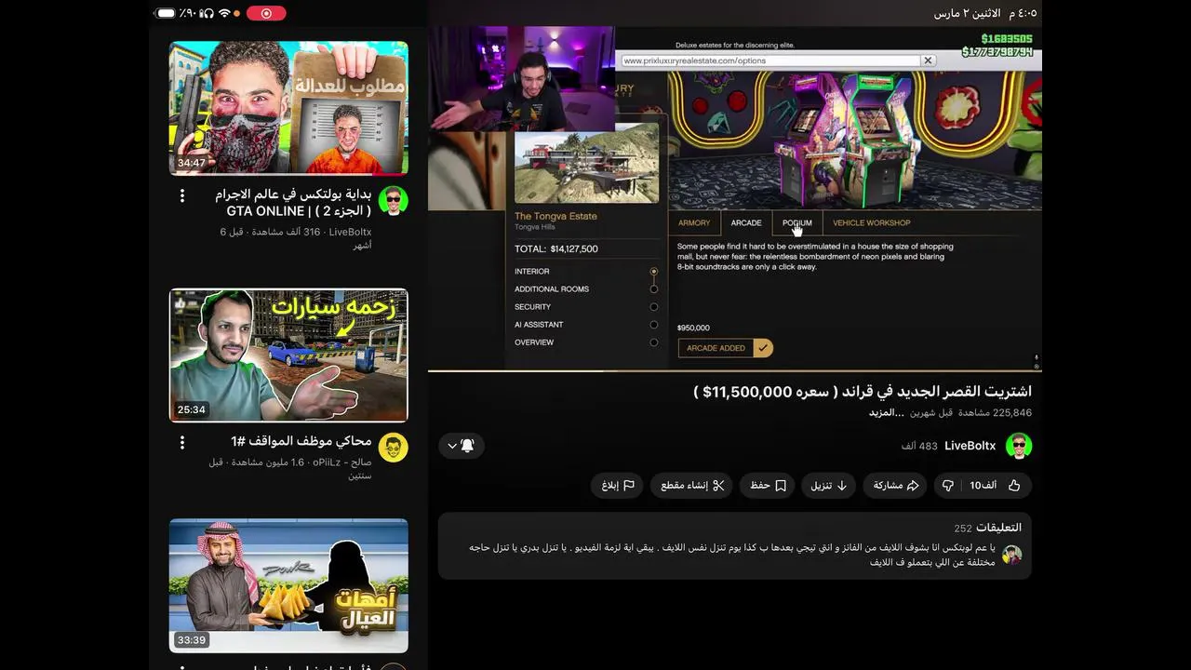Click the prixluxuryrealestate.com URL field in video
The width and height of the screenshot is (1191, 670).
770,60
